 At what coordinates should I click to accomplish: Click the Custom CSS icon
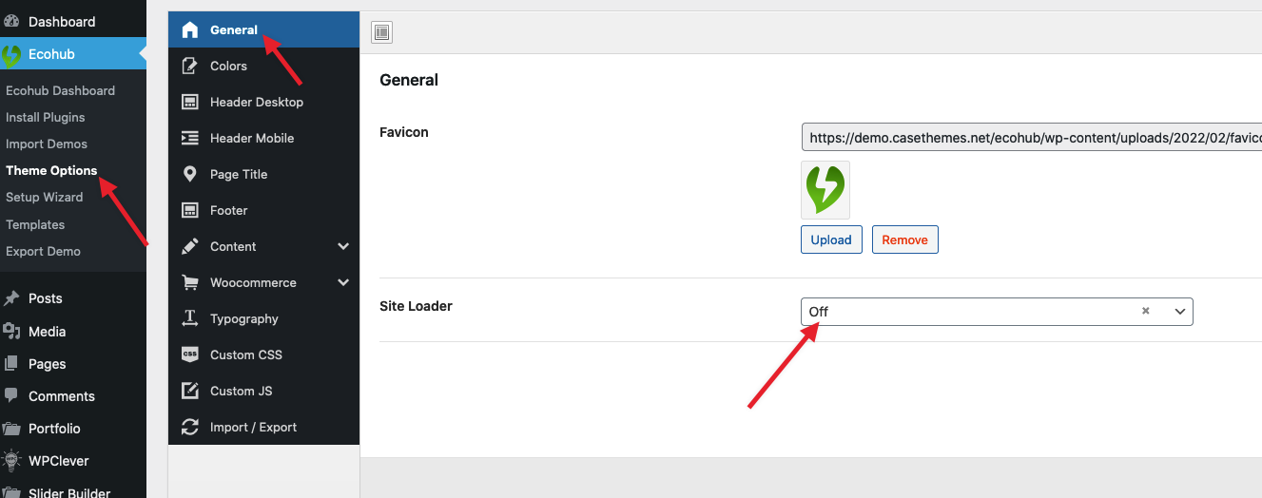pyautogui.click(x=190, y=354)
